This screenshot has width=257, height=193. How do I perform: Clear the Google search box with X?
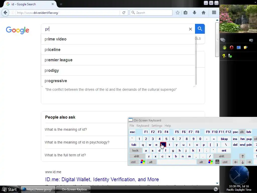[x=190, y=29]
